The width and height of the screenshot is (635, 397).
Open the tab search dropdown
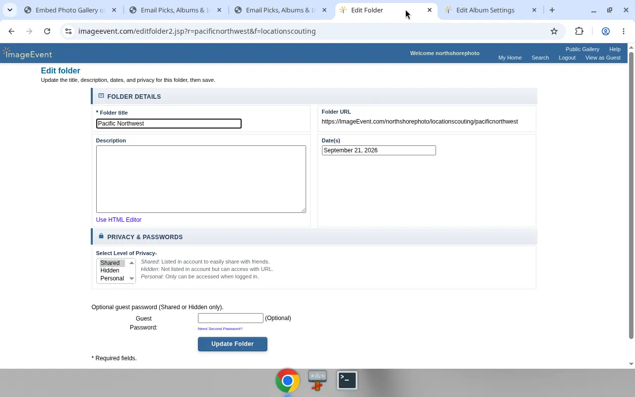tap(10, 10)
